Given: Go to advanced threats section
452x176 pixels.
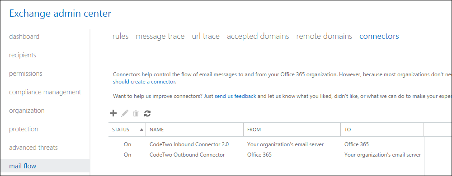Looking at the screenshot, I should pos(33,148).
